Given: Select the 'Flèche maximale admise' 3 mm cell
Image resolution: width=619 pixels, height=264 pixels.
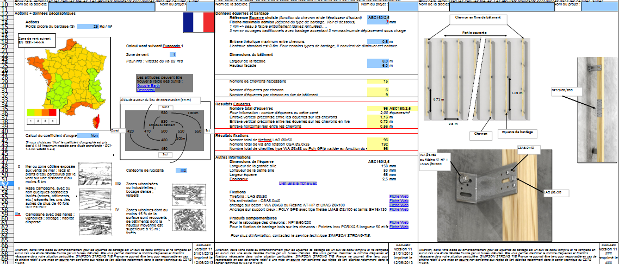Looking at the screenshot, I should [378, 22].
